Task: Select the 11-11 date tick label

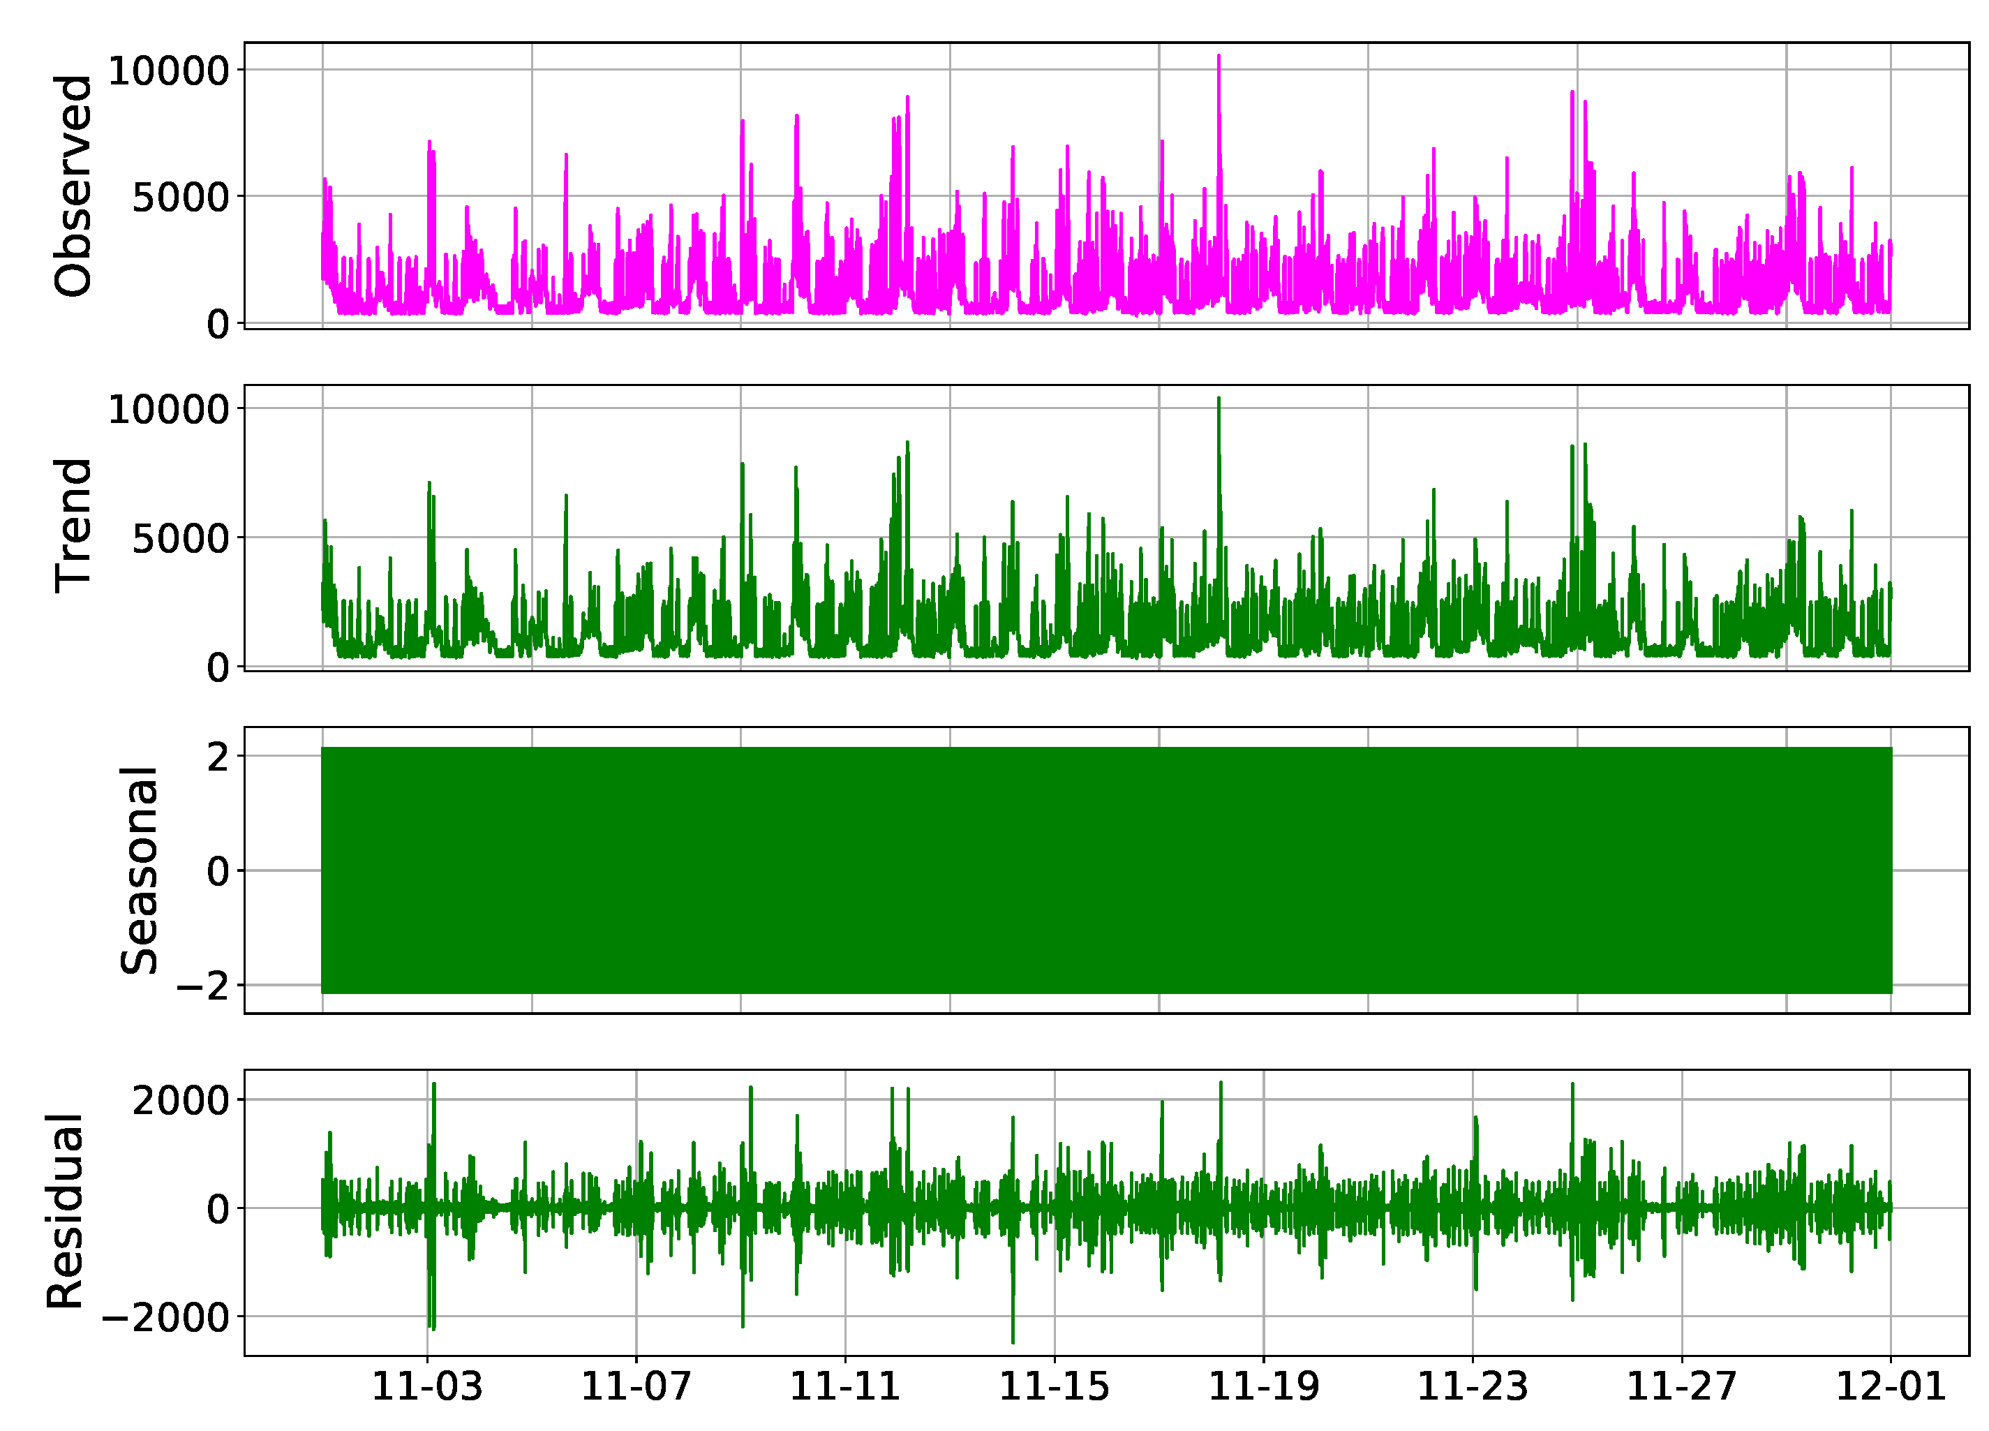Action: (845, 1386)
